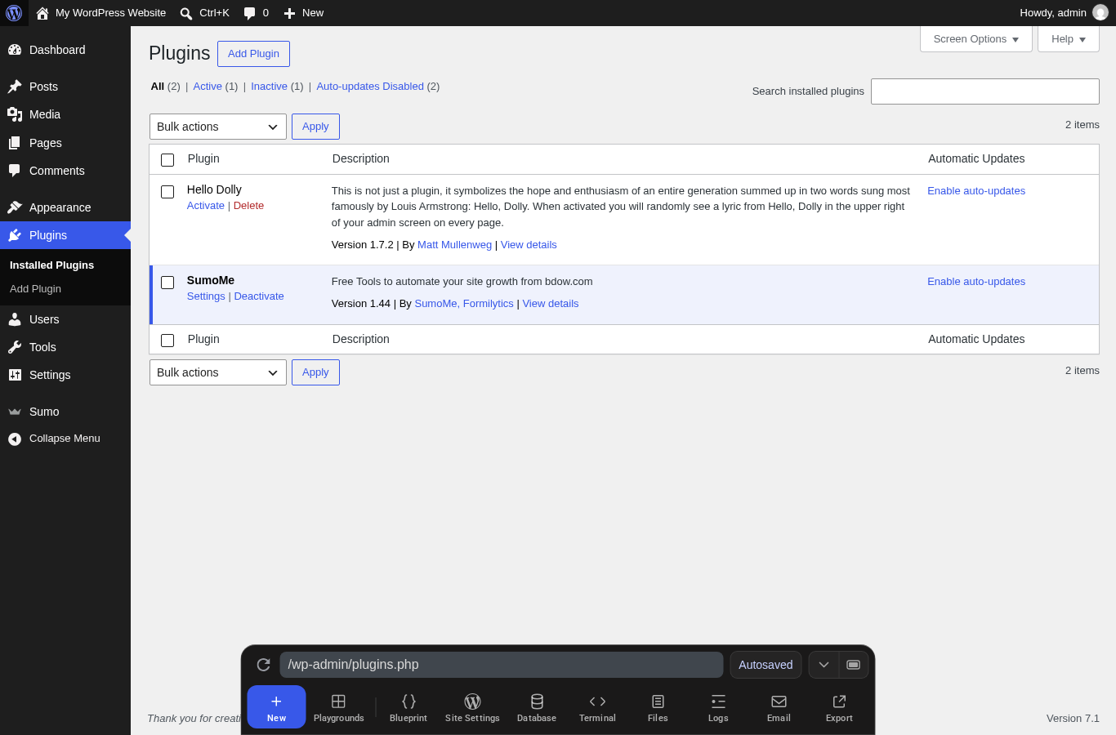The image size is (1116, 735).
Task: Click the blue New playground button
Action: pyautogui.click(x=276, y=706)
